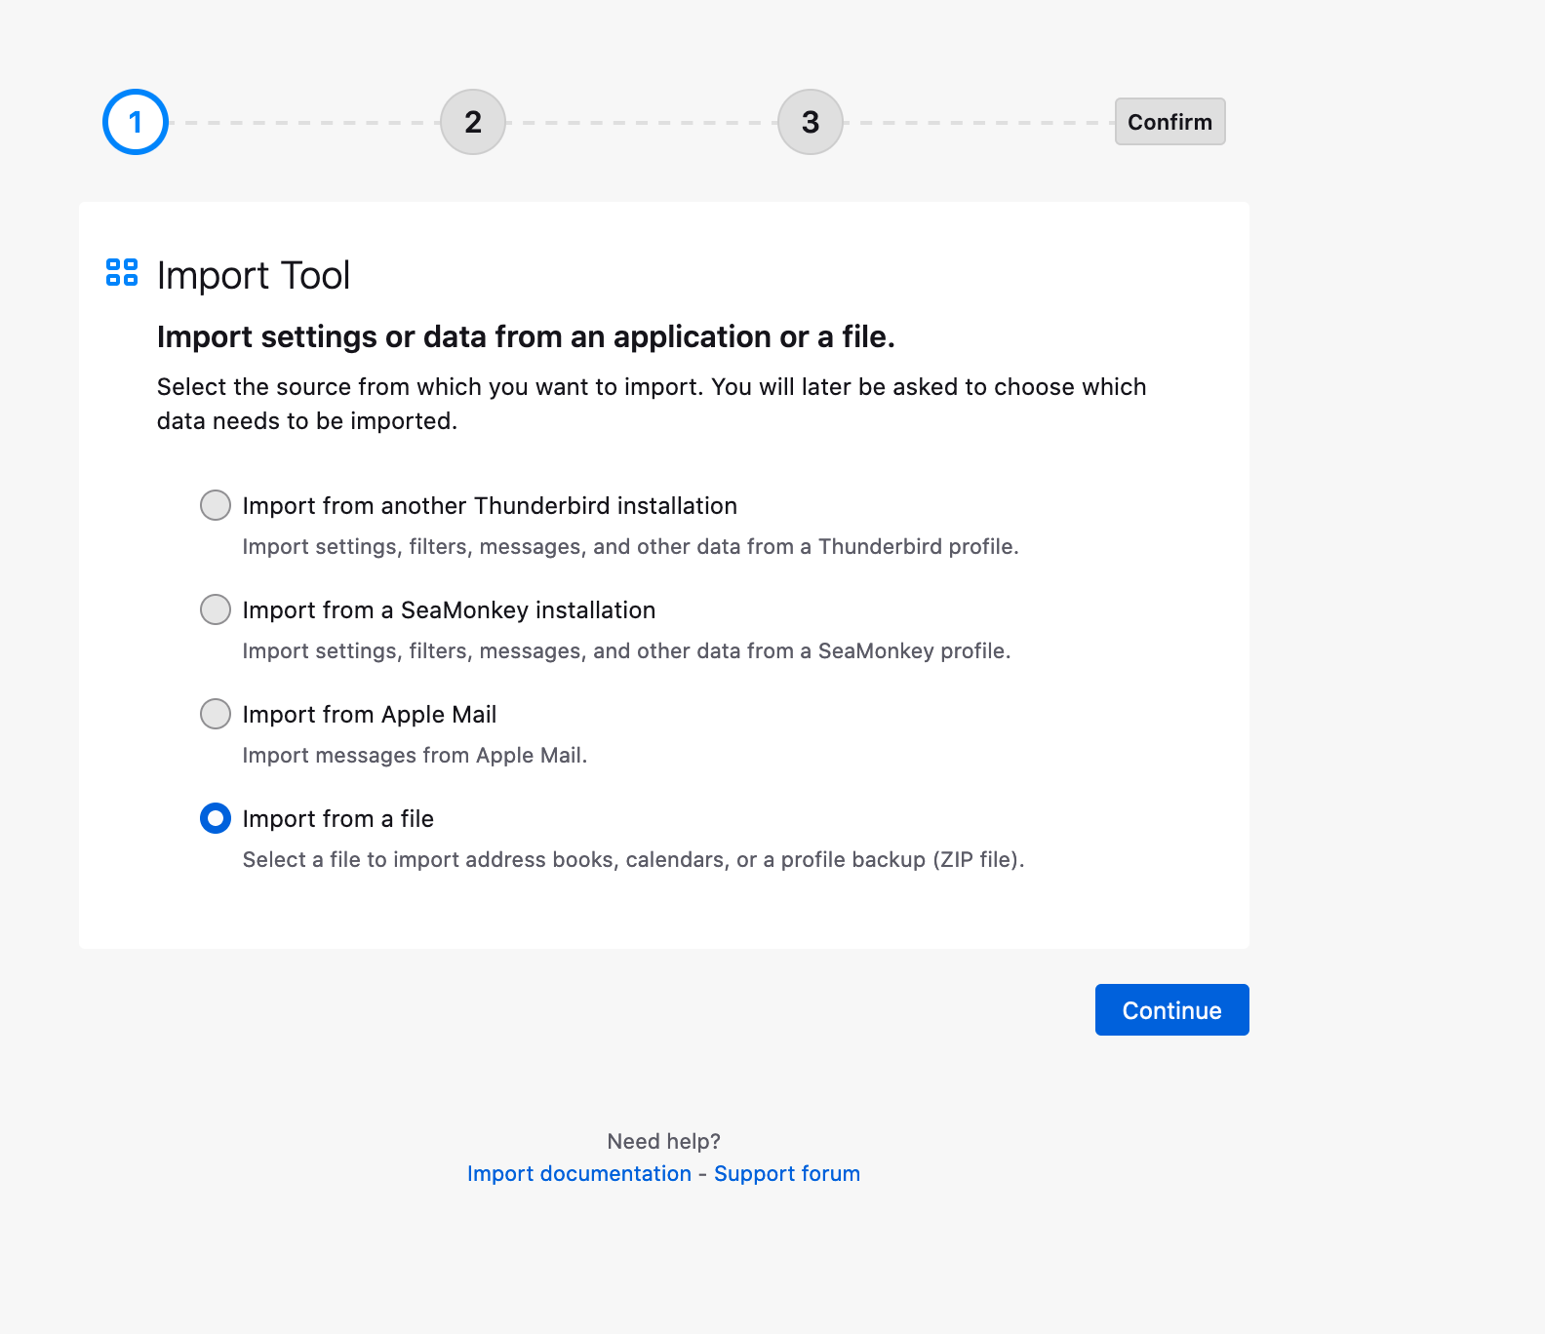
Task: Click 'Select the source from which you want' paragraph
Action: click(x=652, y=404)
